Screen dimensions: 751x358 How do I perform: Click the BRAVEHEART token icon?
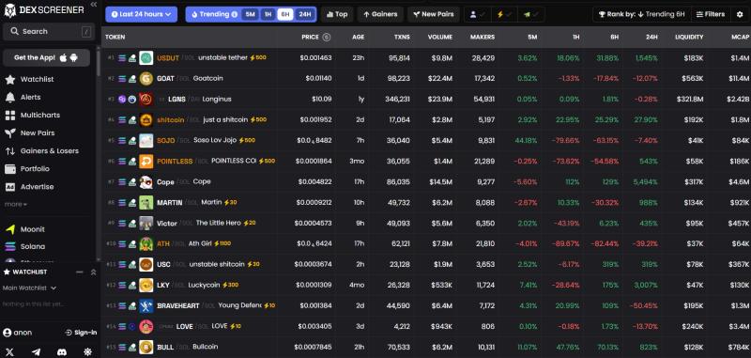(x=146, y=305)
